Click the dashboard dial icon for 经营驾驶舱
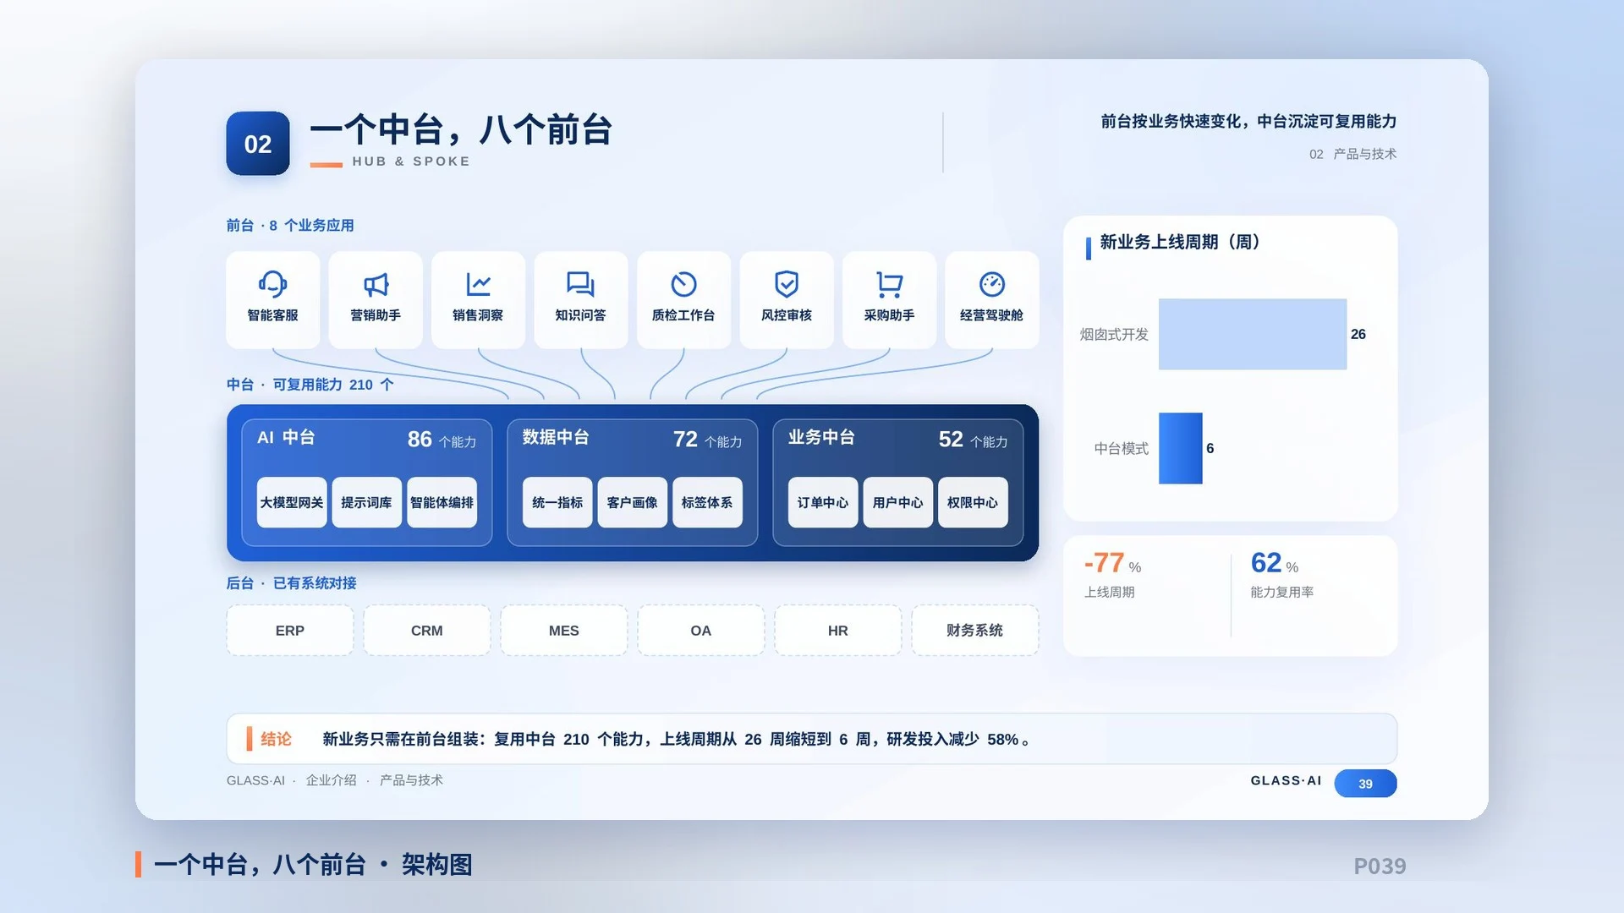 (x=992, y=284)
